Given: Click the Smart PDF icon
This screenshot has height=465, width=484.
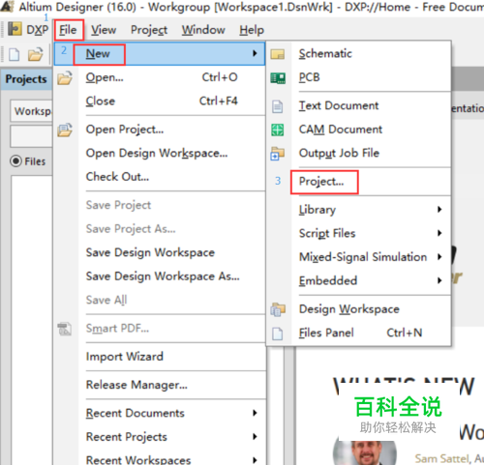Looking at the screenshot, I should pos(64,329).
